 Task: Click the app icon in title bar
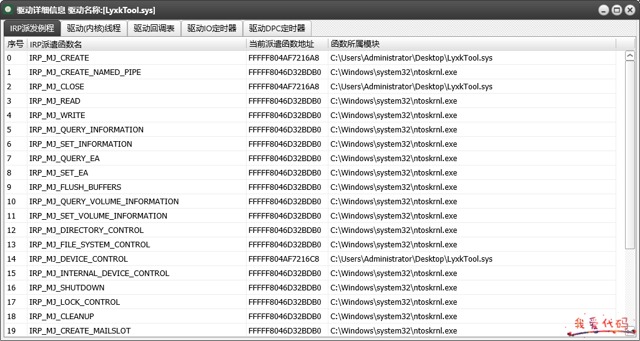(9, 10)
